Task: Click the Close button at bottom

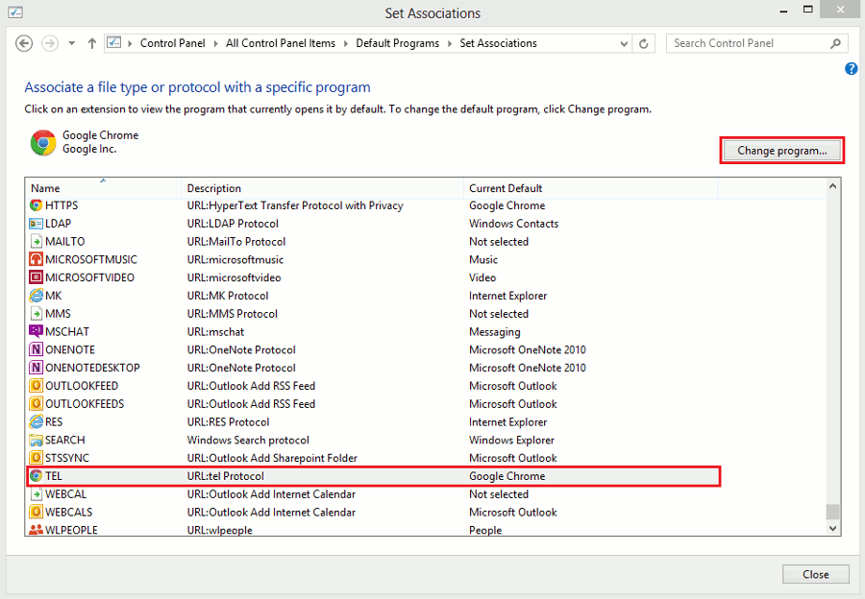Action: pos(815,574)
